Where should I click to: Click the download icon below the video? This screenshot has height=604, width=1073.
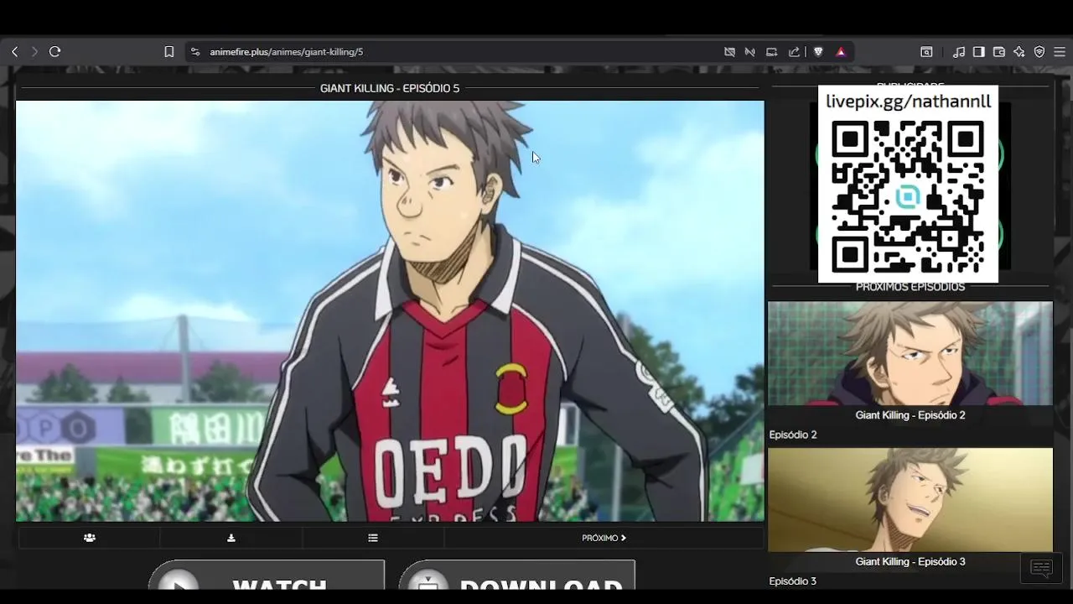point(231,538)
